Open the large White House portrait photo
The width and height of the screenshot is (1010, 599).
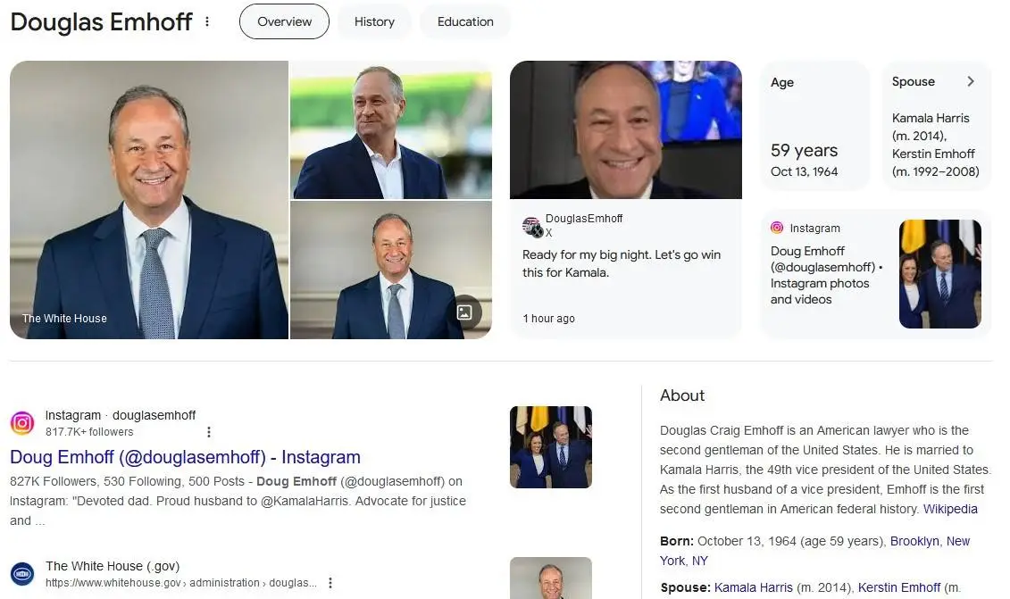tap(149, 200)
